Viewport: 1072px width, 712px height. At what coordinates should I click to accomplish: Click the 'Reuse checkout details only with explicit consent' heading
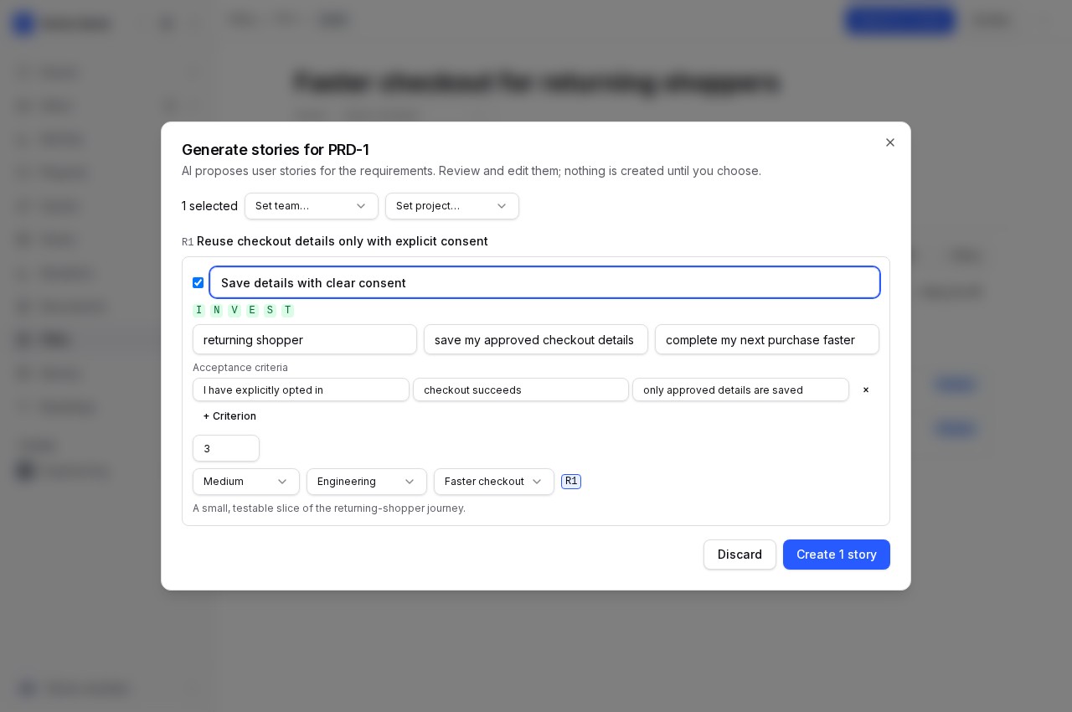coord(343,241)
